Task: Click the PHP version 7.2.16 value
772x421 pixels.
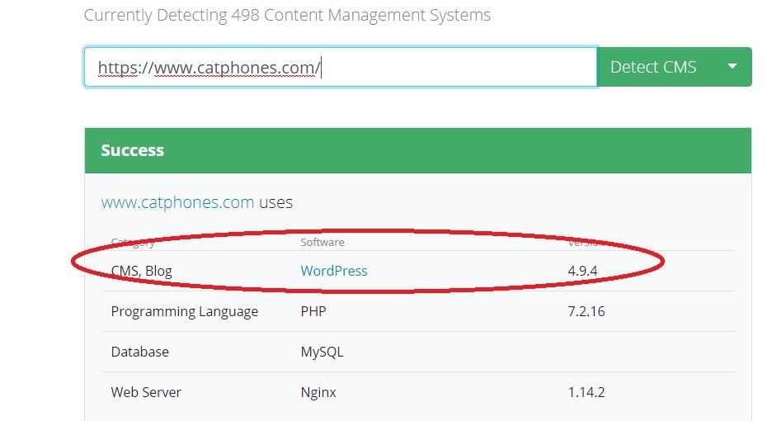Action: (x=586, y=311)
